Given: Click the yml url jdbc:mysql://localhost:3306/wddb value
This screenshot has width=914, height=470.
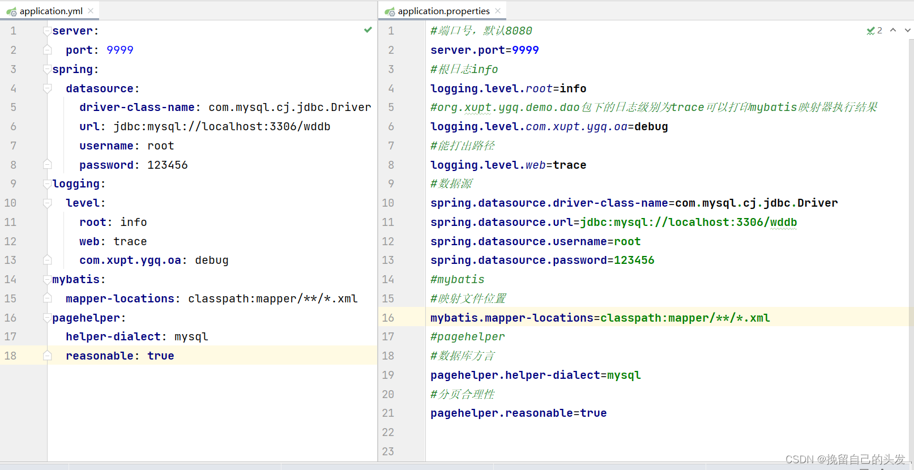Looking at the screenshot, I should (222, 126).
